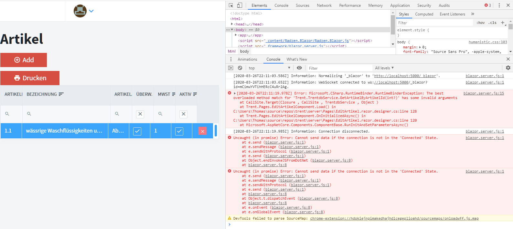Collapse the body element node
The width and height of the screenshot is (513, 229).
[x=232, y=30]
